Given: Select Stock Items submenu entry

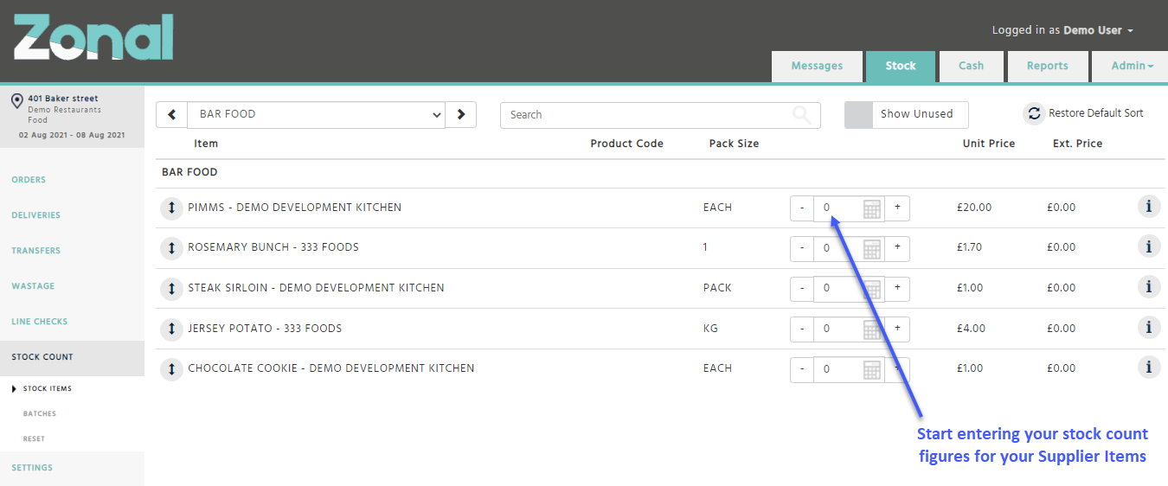Looking at the screenshot, I should tap(48, 389).
